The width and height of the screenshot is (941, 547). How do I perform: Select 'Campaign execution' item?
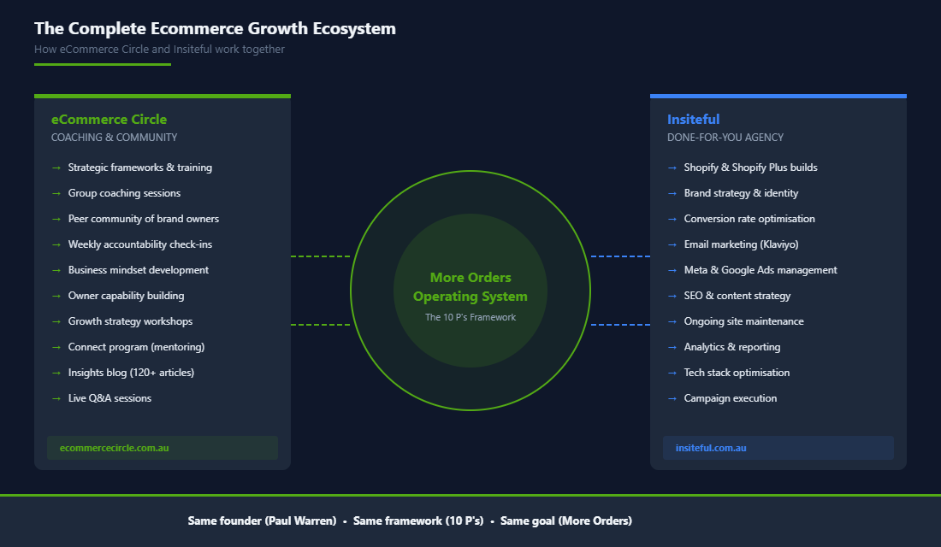coord(731,398)
